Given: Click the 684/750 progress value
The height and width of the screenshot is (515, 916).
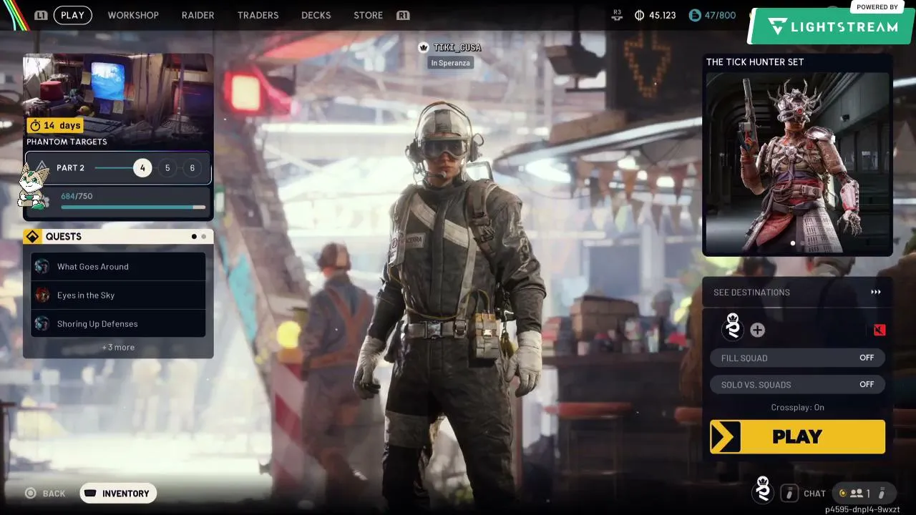Looking at the screenshot, I should click(x=77, y=196).
